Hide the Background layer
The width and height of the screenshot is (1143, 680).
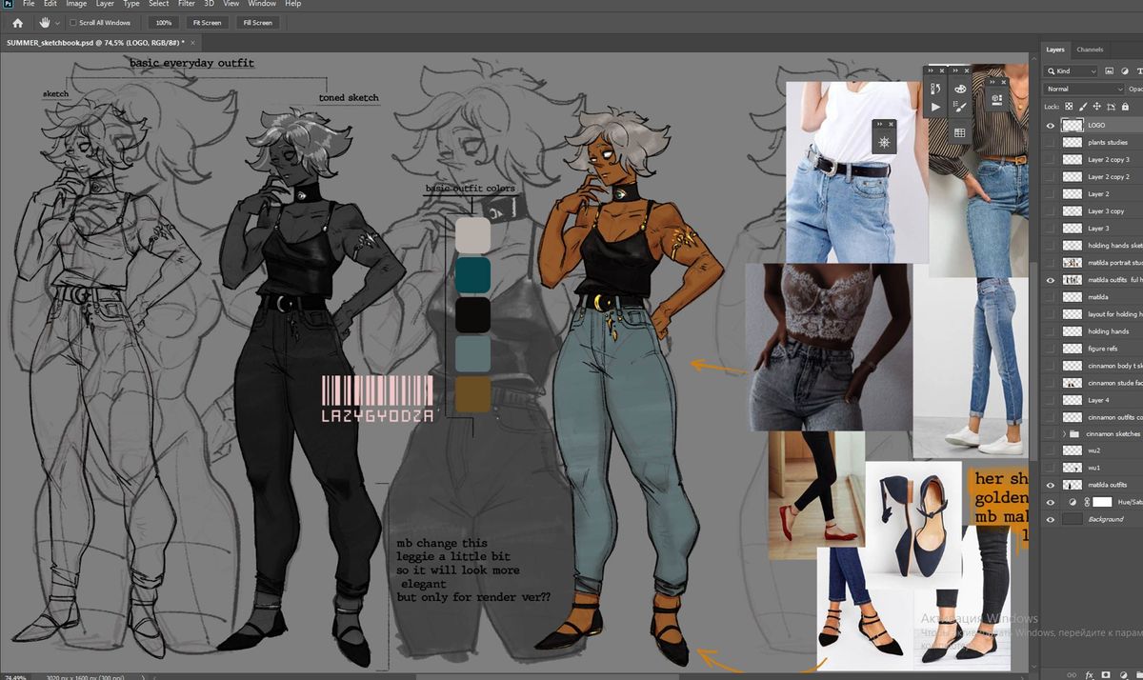pyautogui.click(x=1051, y=519)
